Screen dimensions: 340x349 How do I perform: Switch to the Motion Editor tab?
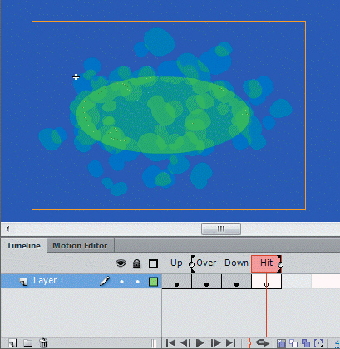coord(80,246)
